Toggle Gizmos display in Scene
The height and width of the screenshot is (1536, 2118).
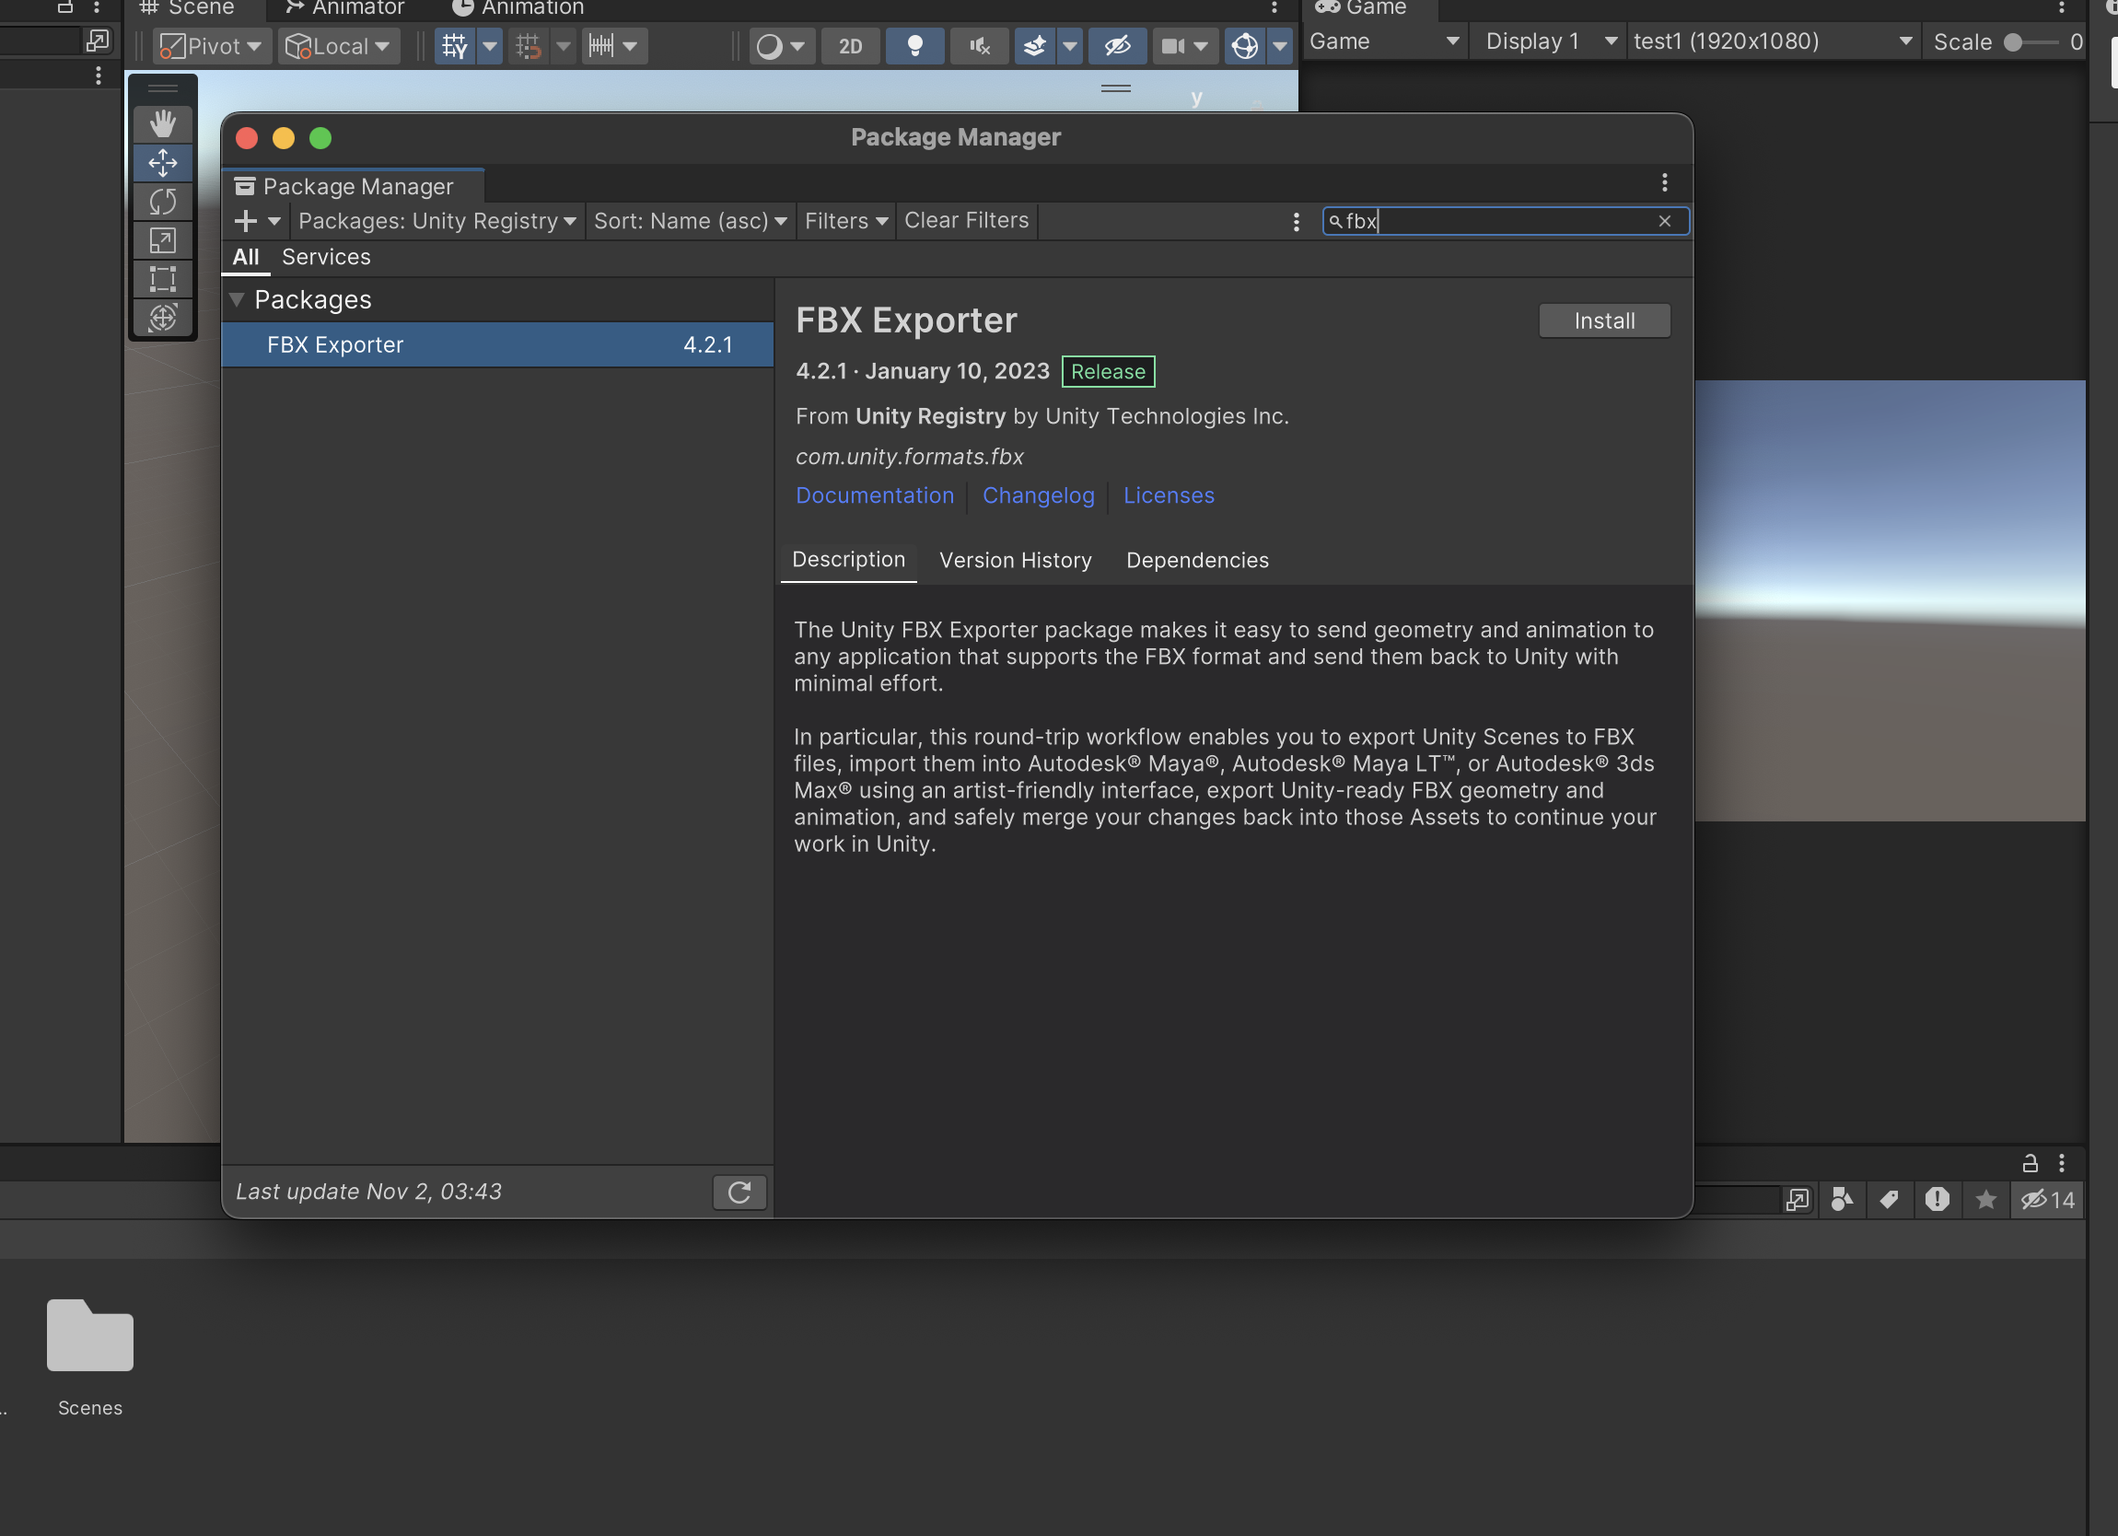(1244, 46)
